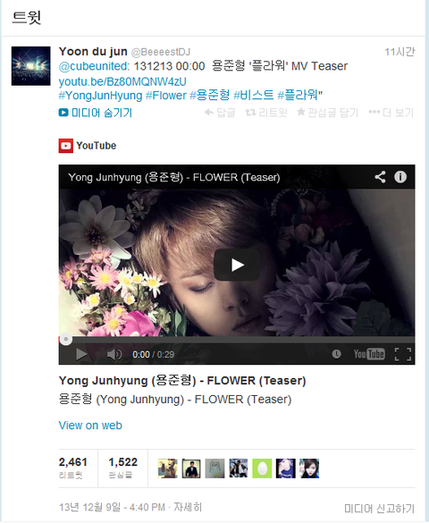This screenshot has height=523, width=429.
Task: Click the video progress bar scrubber
Action: [66, 339]
